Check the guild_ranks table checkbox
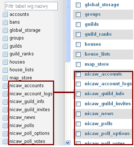Screen dimensions: 134x147 [78, 34]
